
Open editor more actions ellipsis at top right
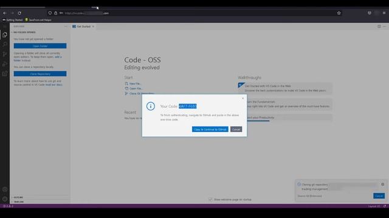(384, 27)
